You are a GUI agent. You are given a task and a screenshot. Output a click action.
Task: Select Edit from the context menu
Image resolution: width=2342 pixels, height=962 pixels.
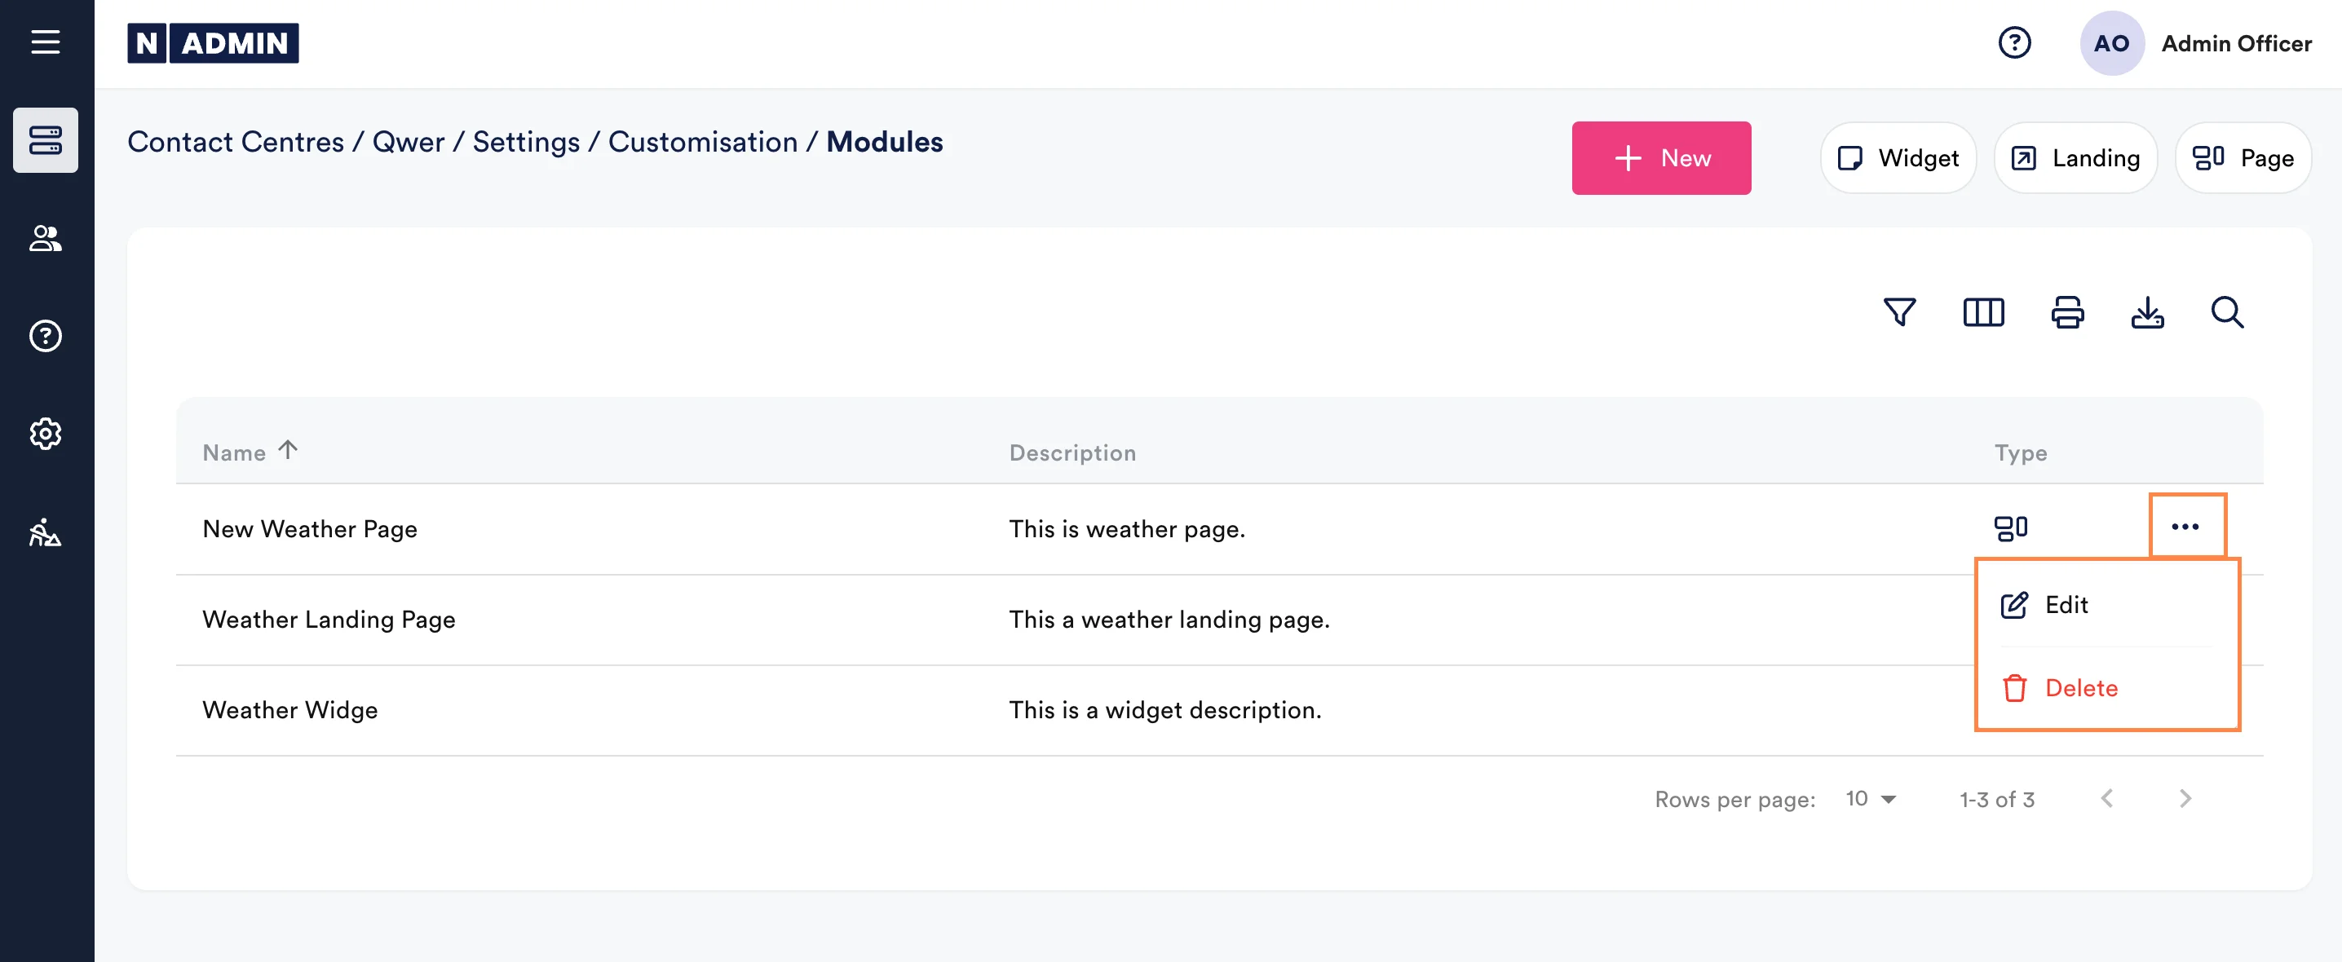(x=2065, y=605)
